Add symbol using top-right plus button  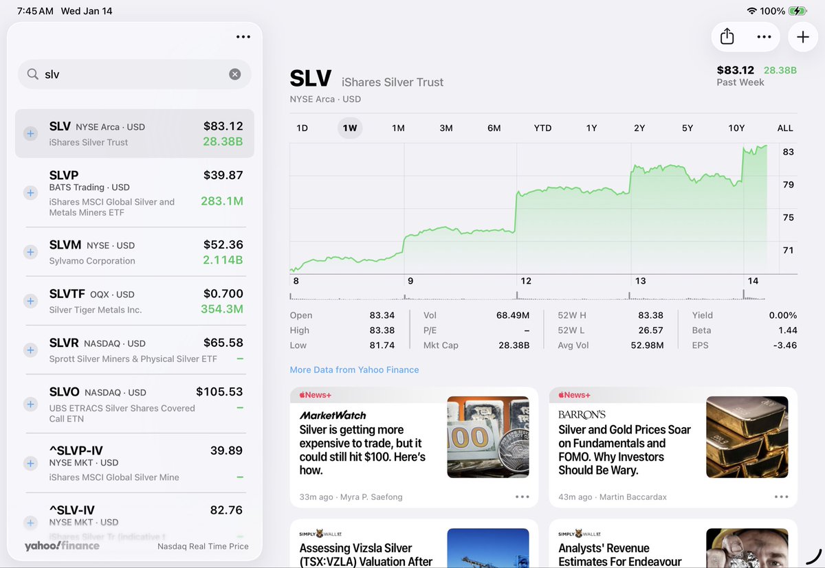point(803,37)
